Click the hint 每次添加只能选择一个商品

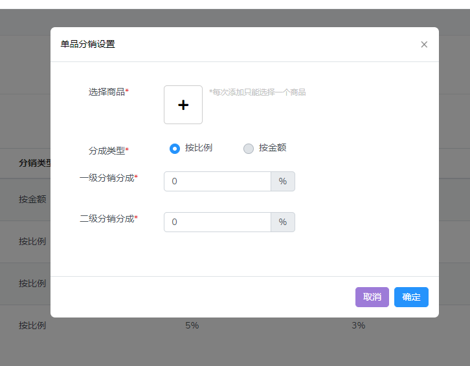[x=257, y=92]
